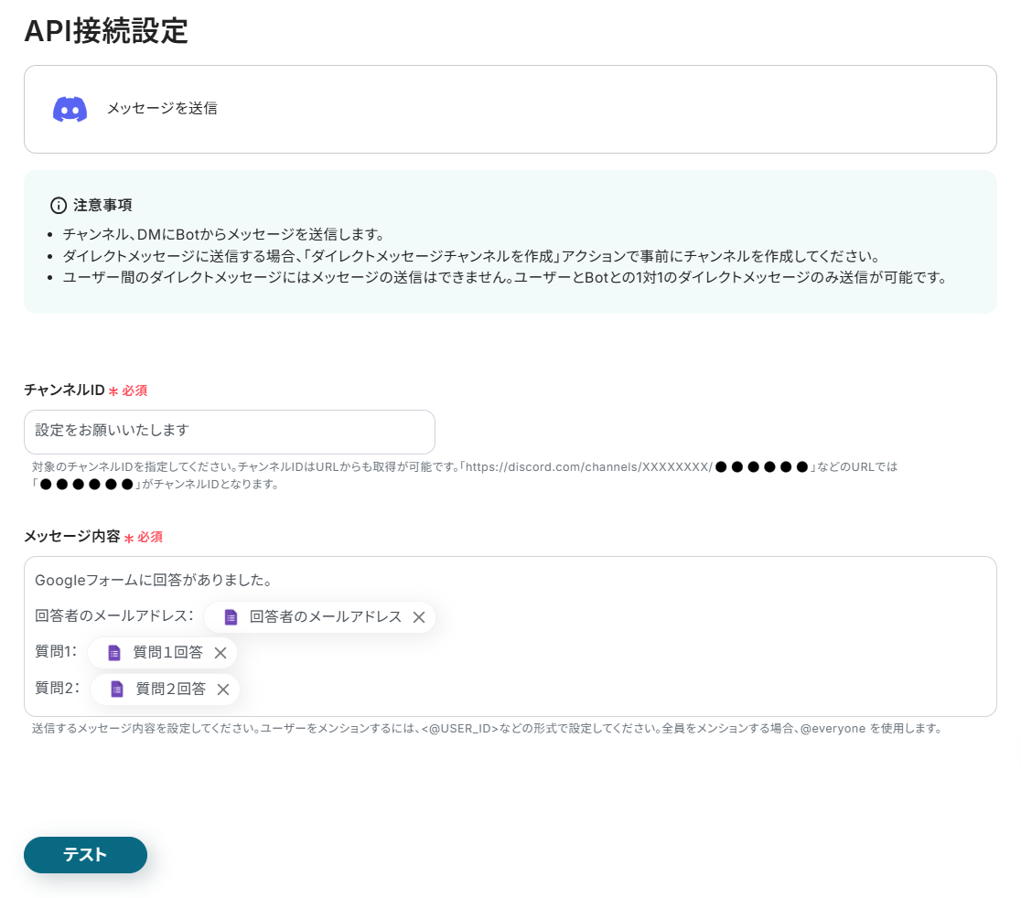The width and height of the screenshot is (1021, 898).
Task: Click the 質問1: label in the message
Action: [x=56, y=652]
